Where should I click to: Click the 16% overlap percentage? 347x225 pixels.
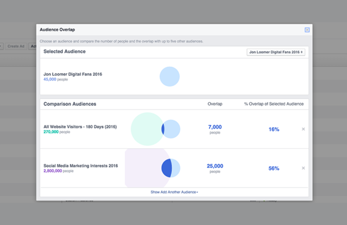274,129
